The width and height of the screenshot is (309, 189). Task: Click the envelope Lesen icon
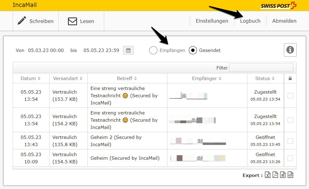(x=72, y=21)
